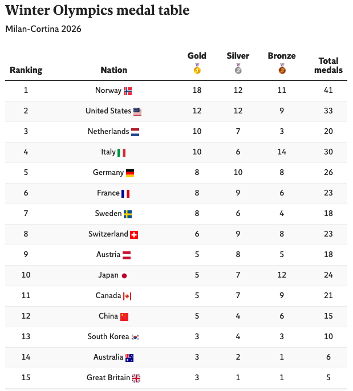This screenshot has width=353, height=391.
Task: Click Norway's total medals value 41
Action: pyautogui.click(x=328, y=90)
